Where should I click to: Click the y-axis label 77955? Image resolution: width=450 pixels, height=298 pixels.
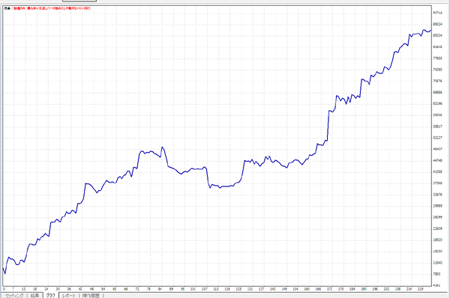[437, 58]
